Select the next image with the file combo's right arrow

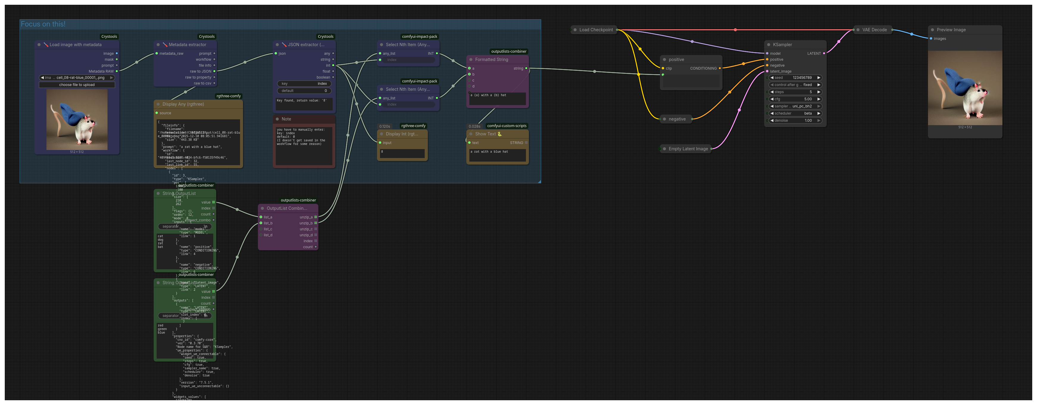click(x=111, y=78)
